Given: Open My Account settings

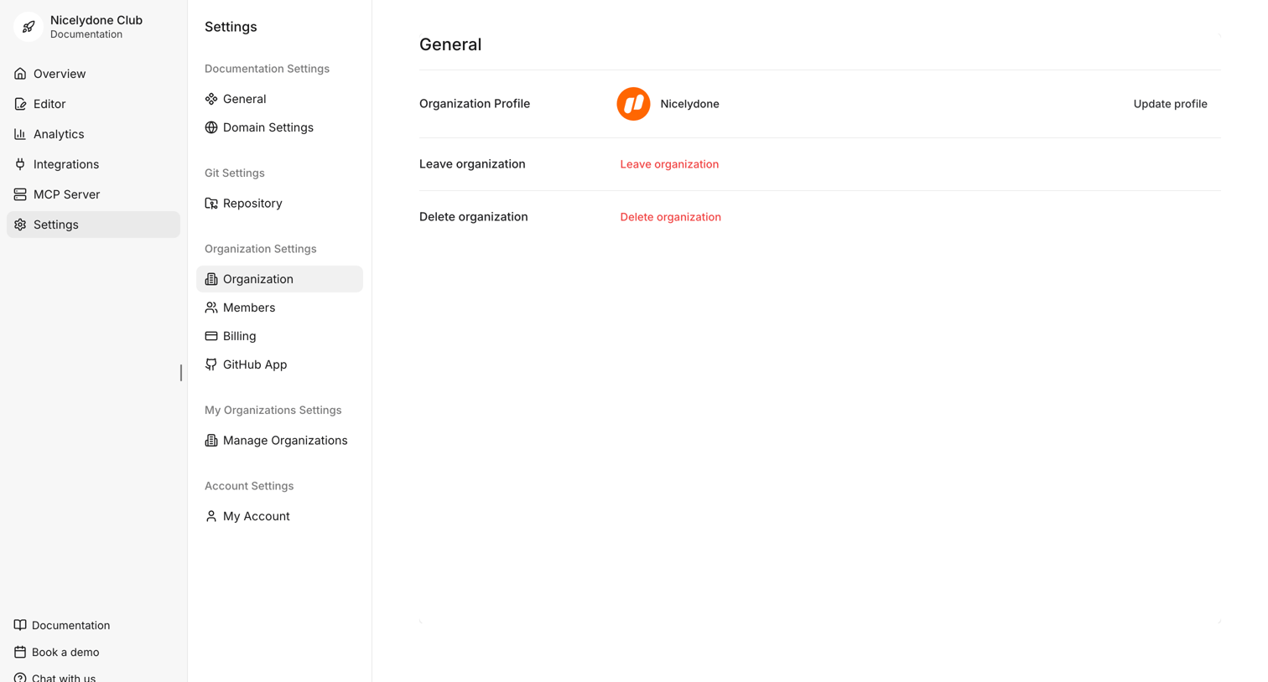Looking at the screenshot, I should coord(279,516).
